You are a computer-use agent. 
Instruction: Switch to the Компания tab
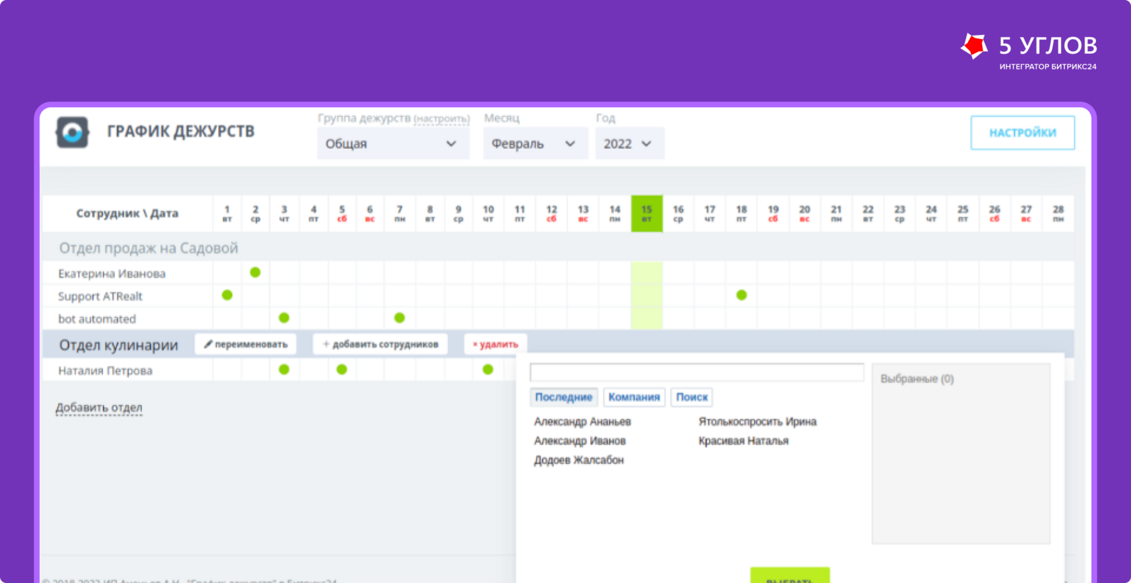coord(634,397)
